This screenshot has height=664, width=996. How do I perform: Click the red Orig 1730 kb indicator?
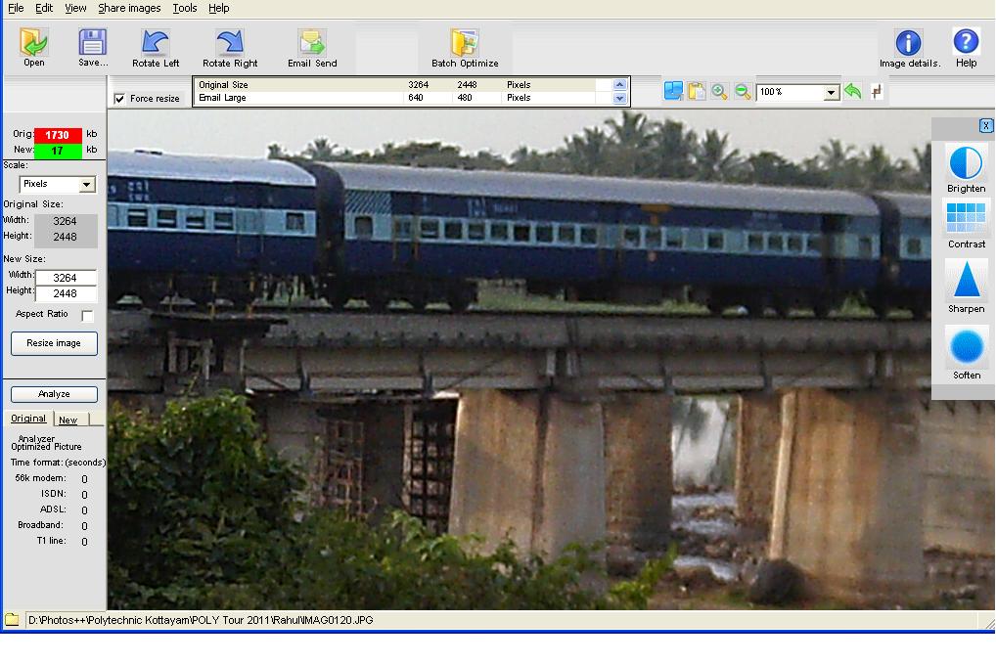[x=58, y=135]
